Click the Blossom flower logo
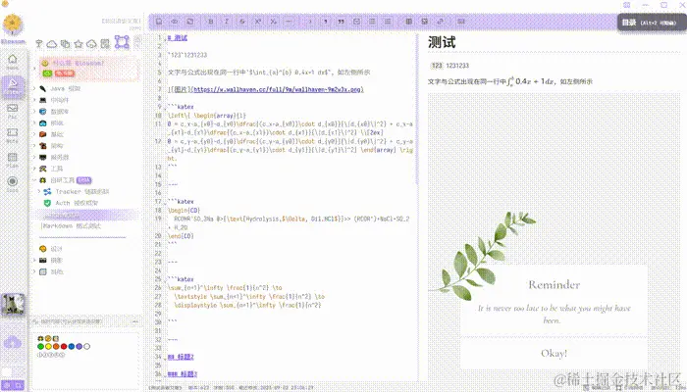This screenshot has height=392, width=687. click(13, 24)
